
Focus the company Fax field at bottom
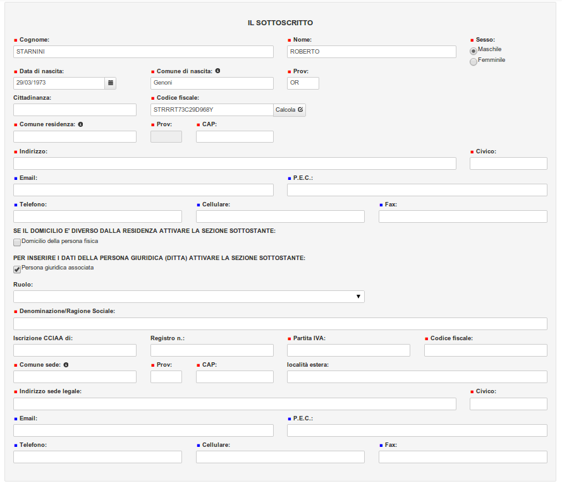[x=463, y=457]
